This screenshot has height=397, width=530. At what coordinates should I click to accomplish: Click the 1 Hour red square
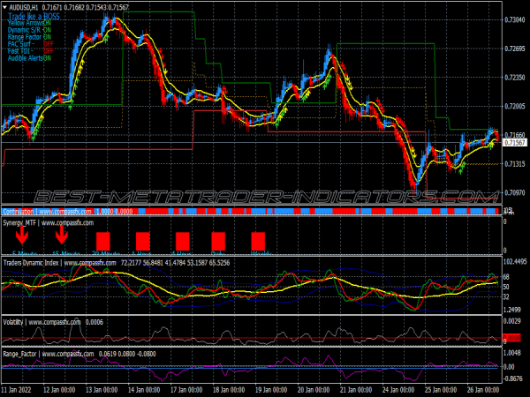click(143, 240)
